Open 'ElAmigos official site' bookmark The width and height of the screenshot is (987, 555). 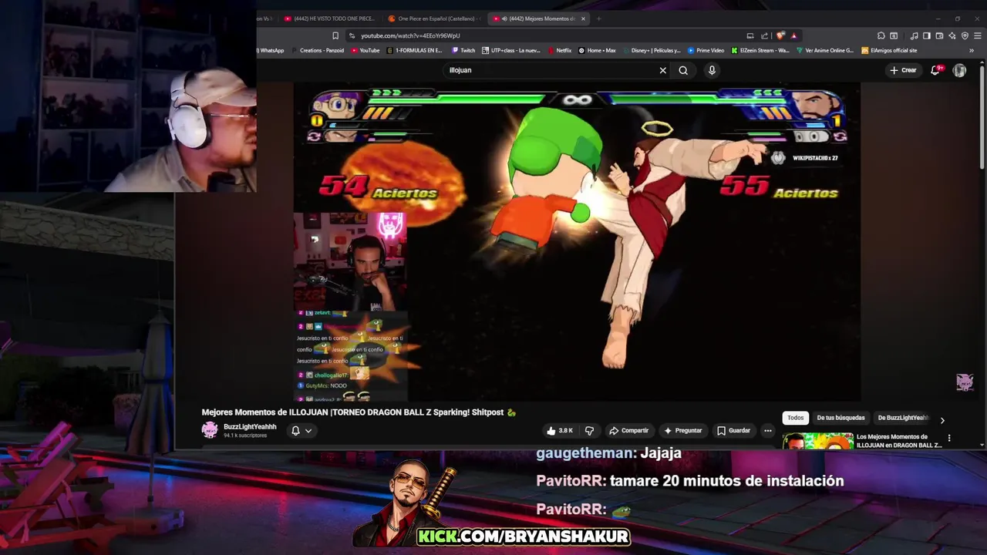889,51
